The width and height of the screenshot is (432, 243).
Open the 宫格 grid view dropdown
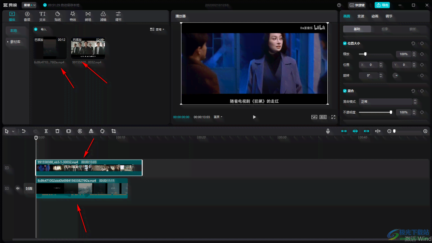[157, 29]
